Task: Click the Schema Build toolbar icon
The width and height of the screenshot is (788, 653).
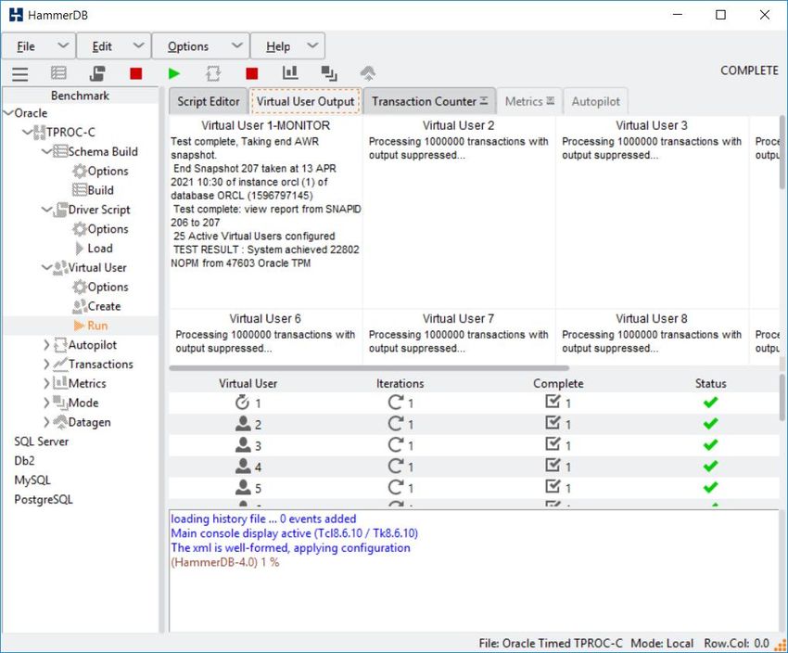Action: click(58, 73)
